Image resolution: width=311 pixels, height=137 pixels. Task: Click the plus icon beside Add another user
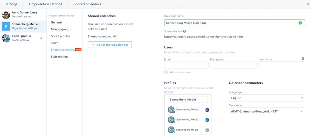point(166,72)
